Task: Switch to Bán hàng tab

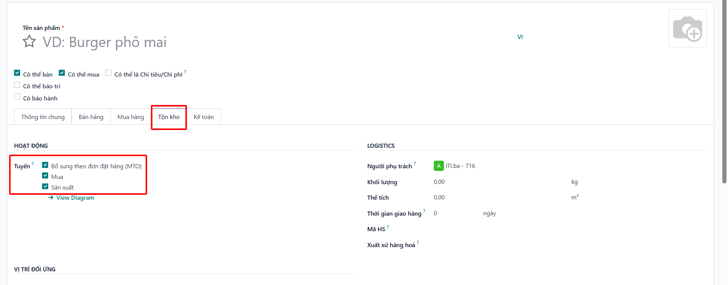Action: [91, 117]
